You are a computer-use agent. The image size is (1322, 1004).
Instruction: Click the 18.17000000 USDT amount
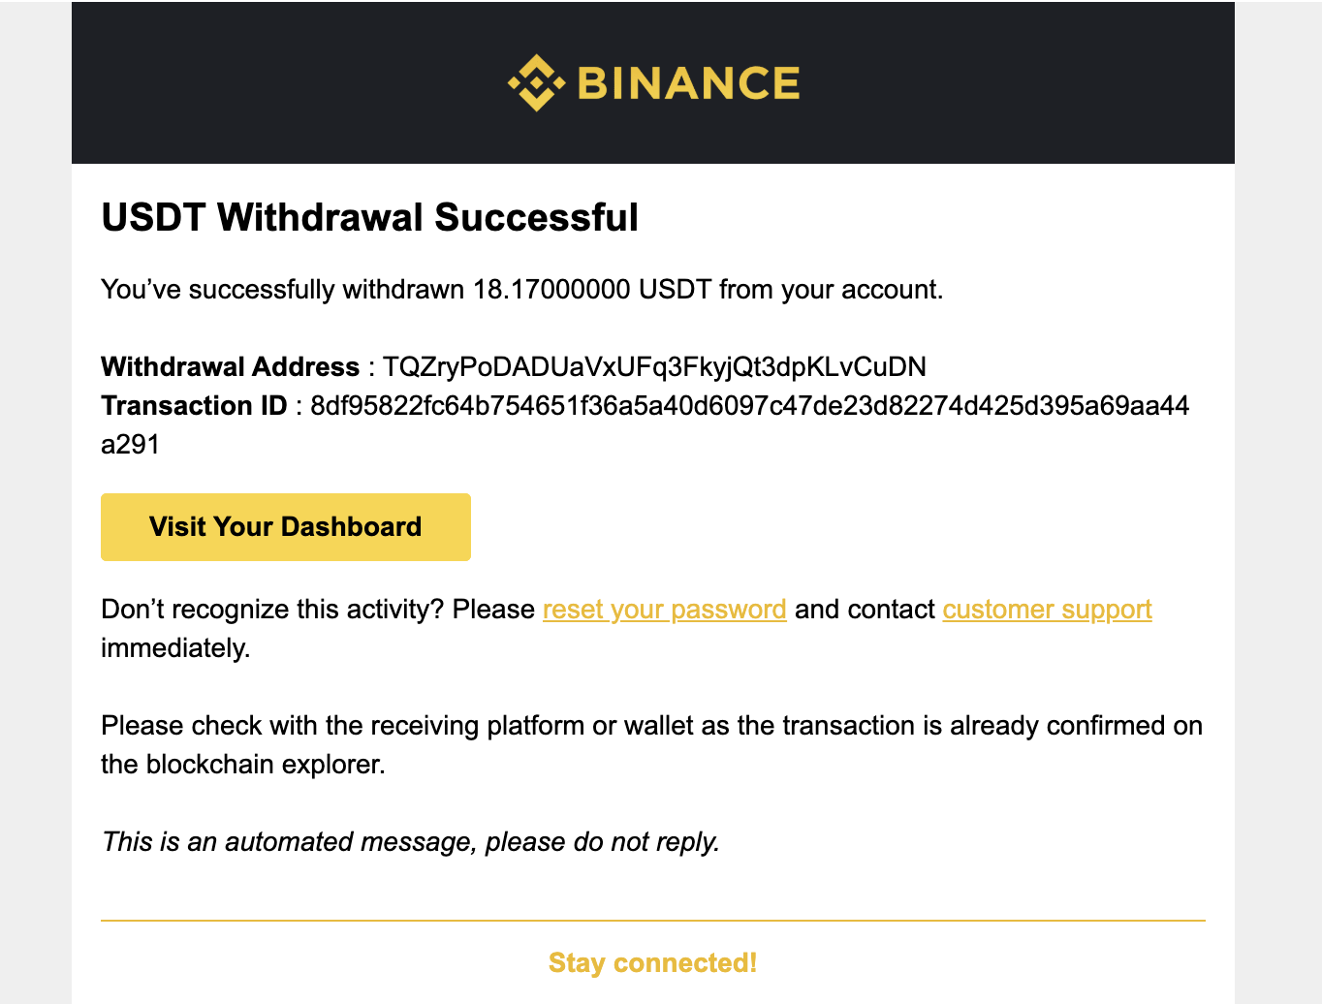click(x=591, y=290)
